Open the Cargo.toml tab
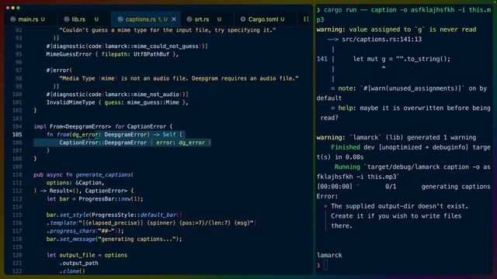Screen dimensions: 497x279 [x=263, y=19]
